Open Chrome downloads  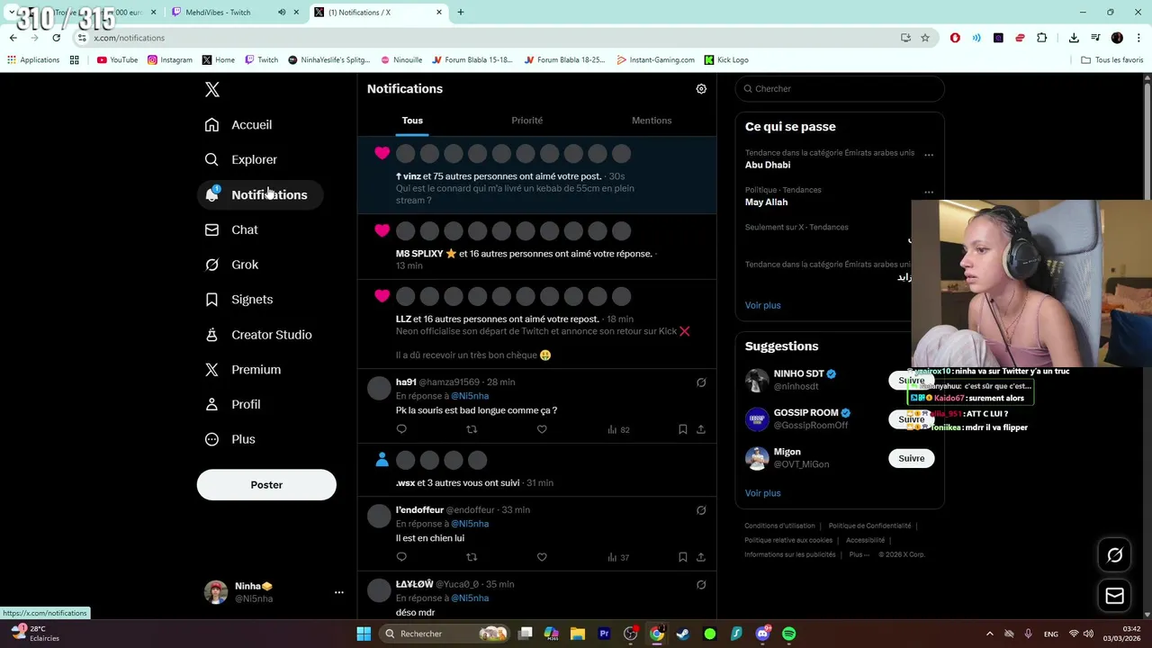click(1074, 38)
